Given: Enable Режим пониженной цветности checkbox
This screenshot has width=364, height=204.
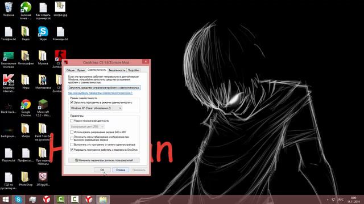Looking at the screenshot, I should (72, 121).
